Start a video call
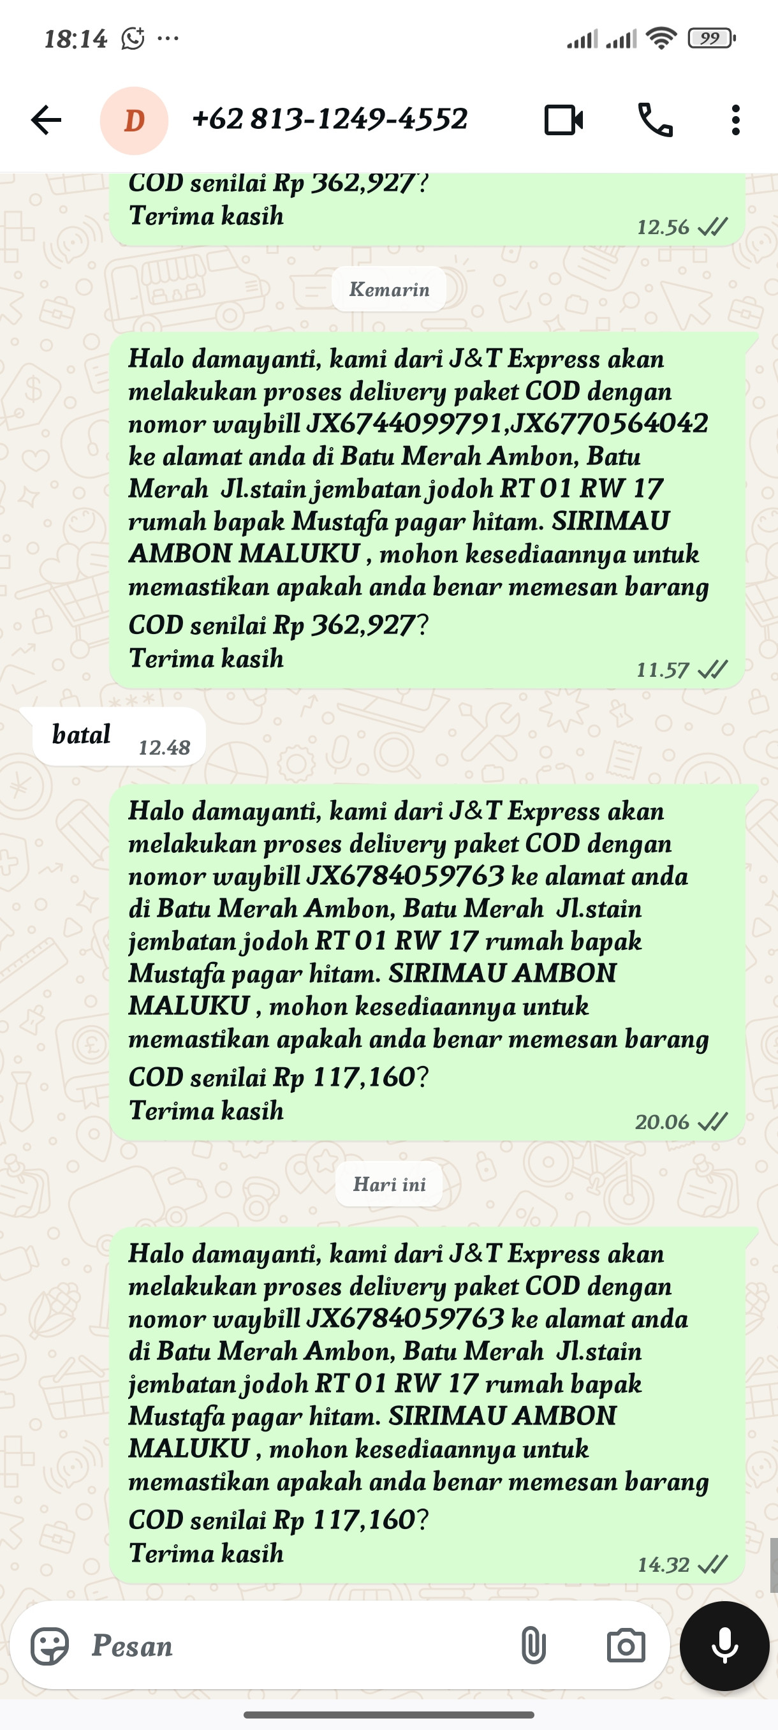Image resolution: width=778 pixels, height=1730 pixels. pyautogui.click(x=563, y=120)
